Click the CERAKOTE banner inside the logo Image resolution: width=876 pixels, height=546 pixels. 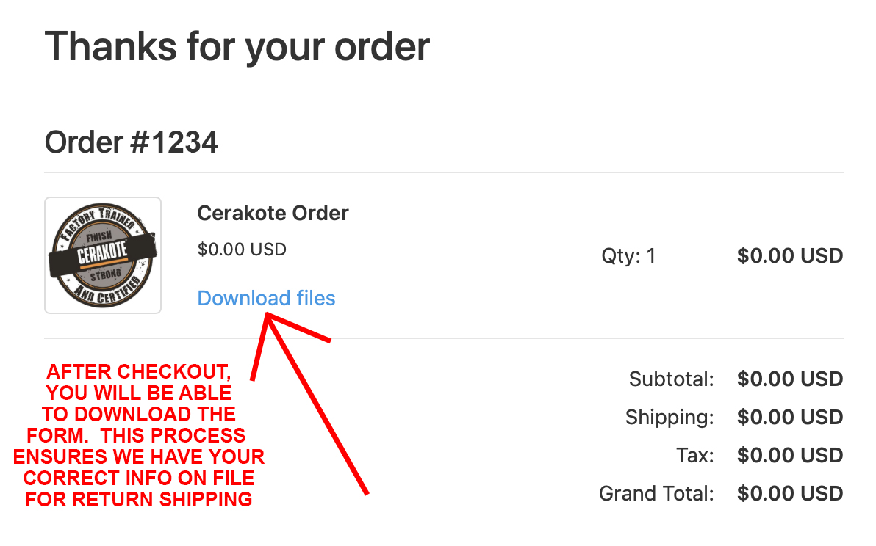[103, 253]
